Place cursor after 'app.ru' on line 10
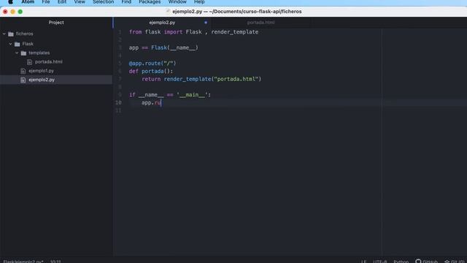Screen dimensions: 467x263 coord(161,103)
